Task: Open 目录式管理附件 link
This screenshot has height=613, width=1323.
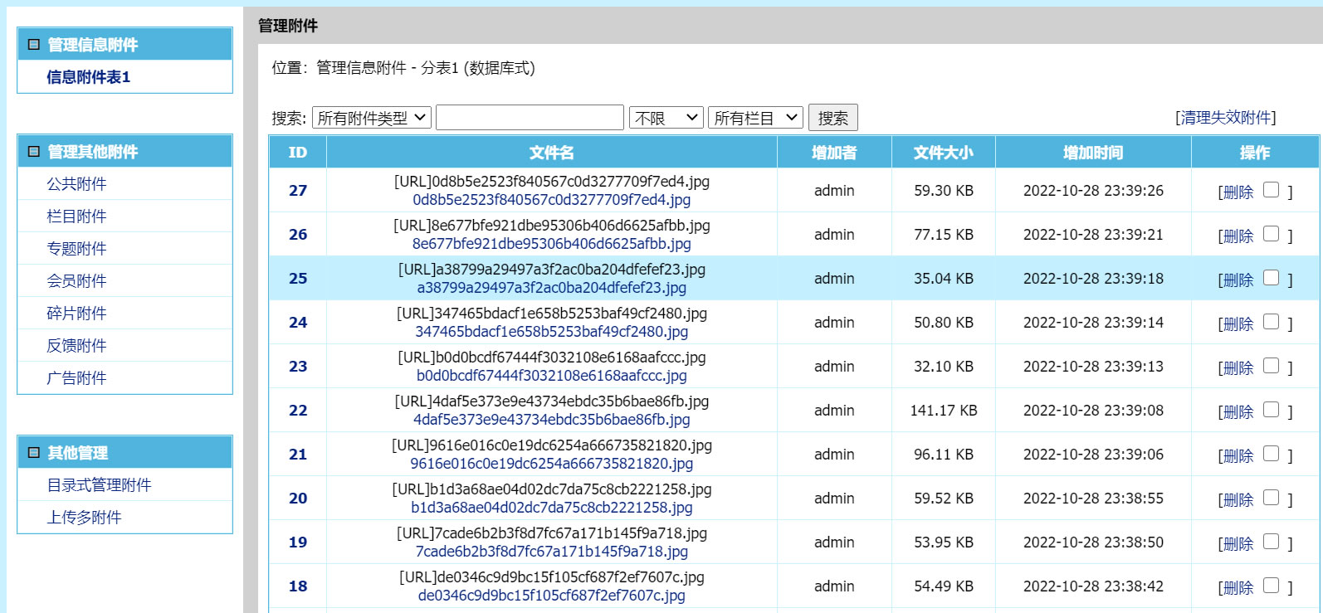Action: click(x=99, y=485)
